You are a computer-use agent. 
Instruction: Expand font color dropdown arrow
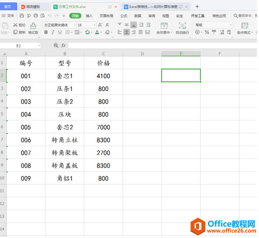pyautogui.click(x=101, y=32)
